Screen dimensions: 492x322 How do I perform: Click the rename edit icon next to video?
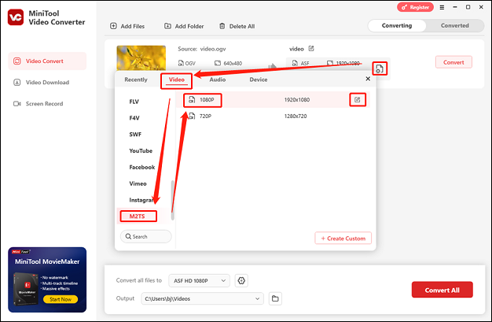(x=311, y=49)
